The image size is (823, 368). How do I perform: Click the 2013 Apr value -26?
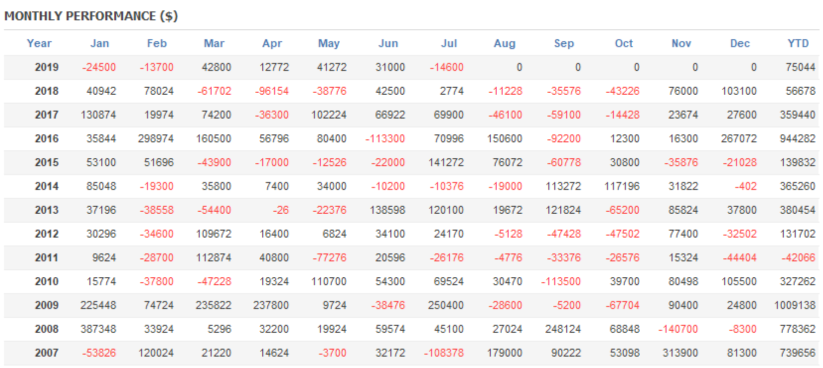tap(281, 210)
